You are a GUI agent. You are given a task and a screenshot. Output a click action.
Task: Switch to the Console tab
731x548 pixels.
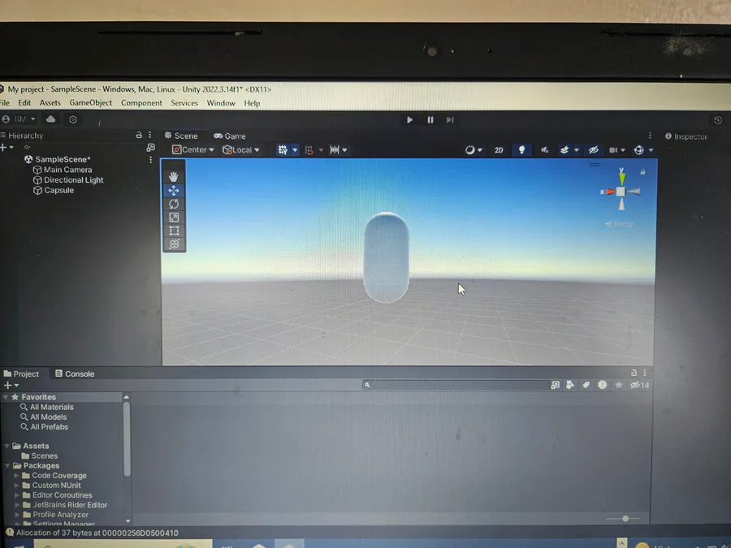75,373
